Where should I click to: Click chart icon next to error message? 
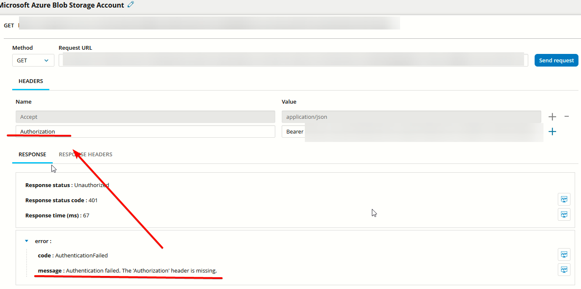pos(564,270)
